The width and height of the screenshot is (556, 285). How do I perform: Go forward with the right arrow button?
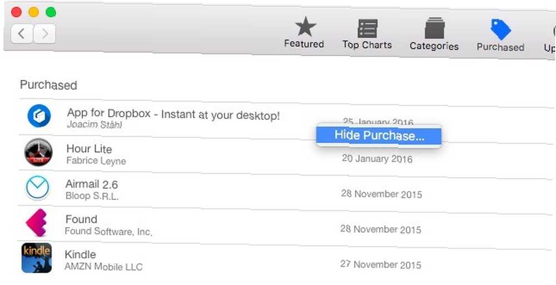pos(44,34)
